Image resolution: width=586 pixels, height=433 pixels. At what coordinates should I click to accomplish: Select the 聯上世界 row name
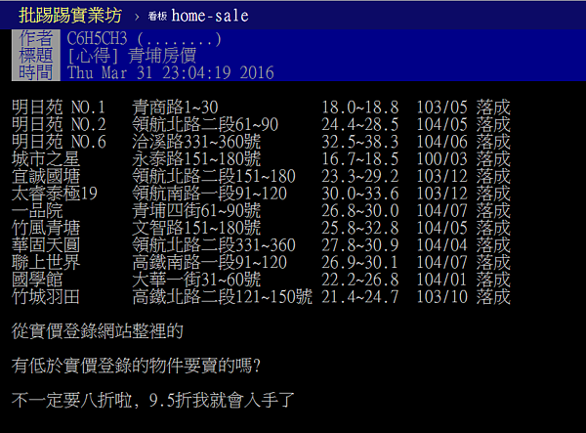point(46,262)
